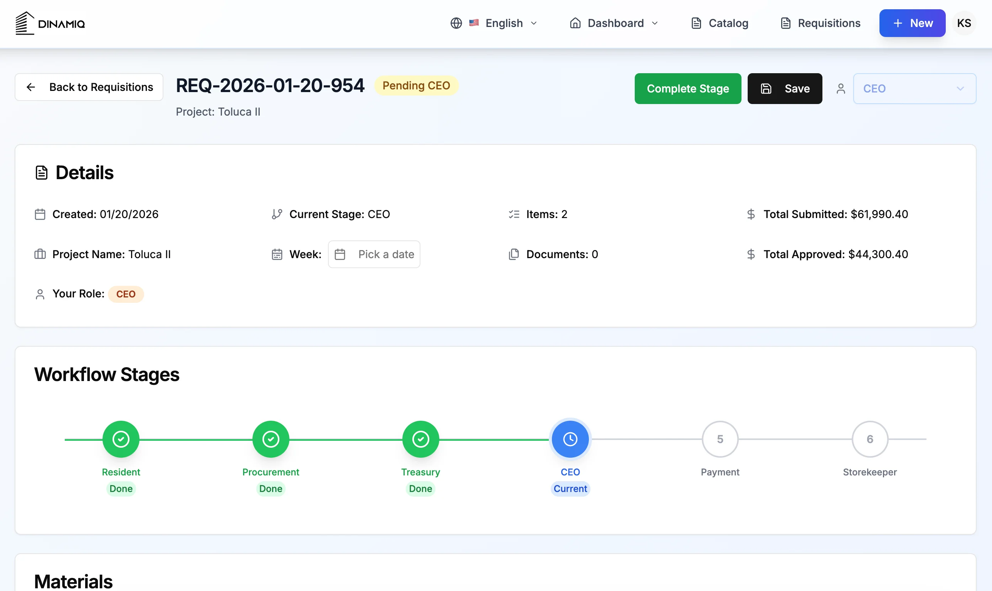The width and height of the screenshot is (992, 591).
Task: Click the Documents copy icon
Action: 514,254
